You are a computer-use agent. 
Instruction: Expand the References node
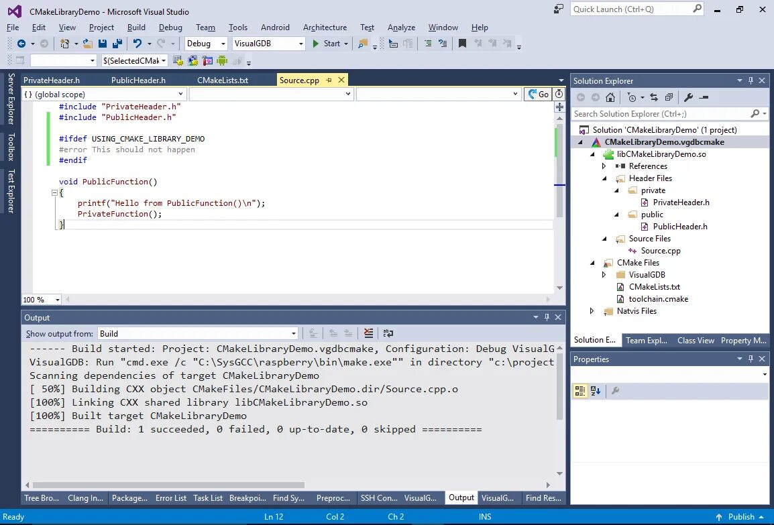[604, 166]
